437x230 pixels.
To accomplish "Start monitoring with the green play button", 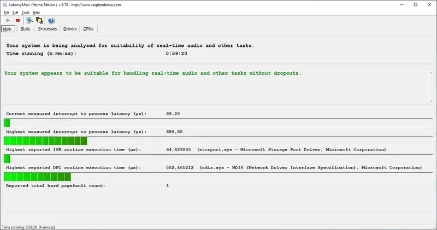I will [8, 20].
